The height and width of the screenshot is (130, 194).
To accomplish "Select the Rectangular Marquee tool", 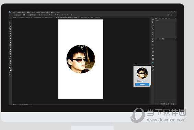I will (10, 22).
